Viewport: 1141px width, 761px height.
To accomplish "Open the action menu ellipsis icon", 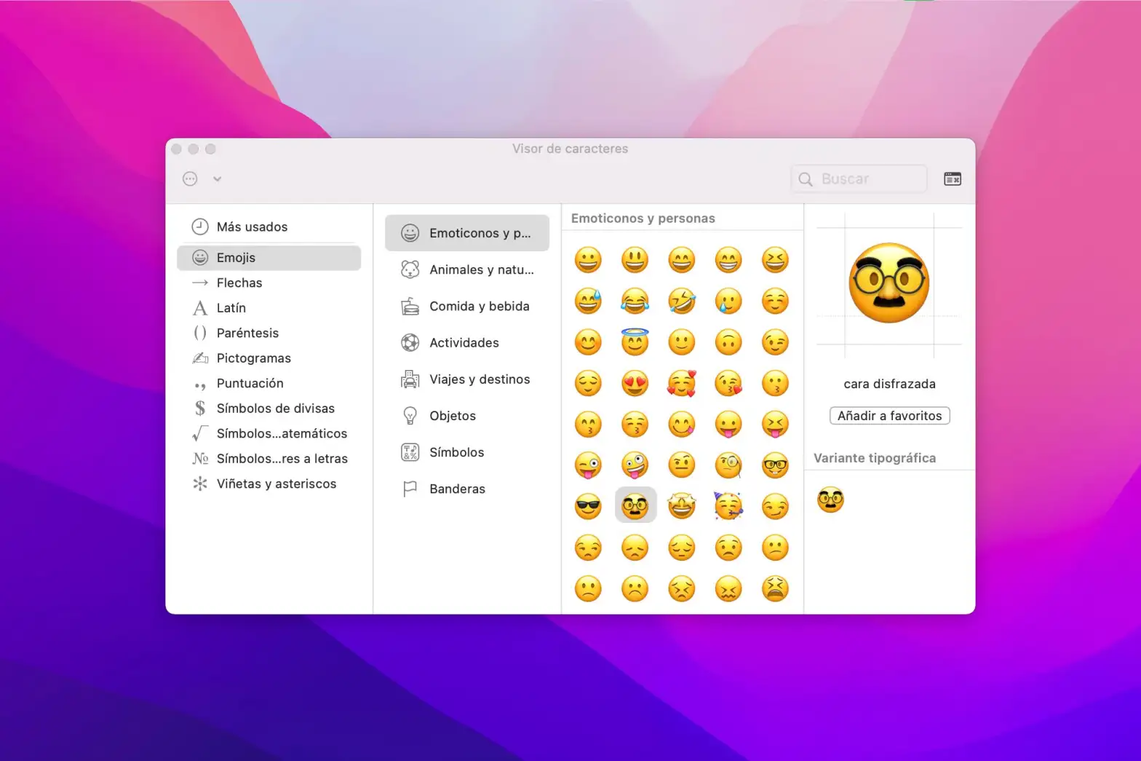I will (190, 178).
